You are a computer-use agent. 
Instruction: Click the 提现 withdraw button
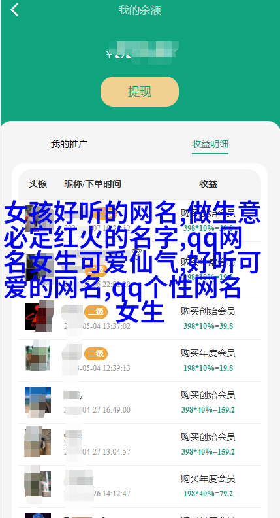pos(140,92)
